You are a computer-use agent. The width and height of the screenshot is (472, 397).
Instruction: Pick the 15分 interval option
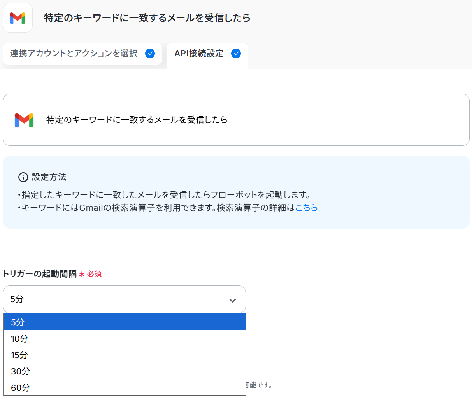pos(124,355)
